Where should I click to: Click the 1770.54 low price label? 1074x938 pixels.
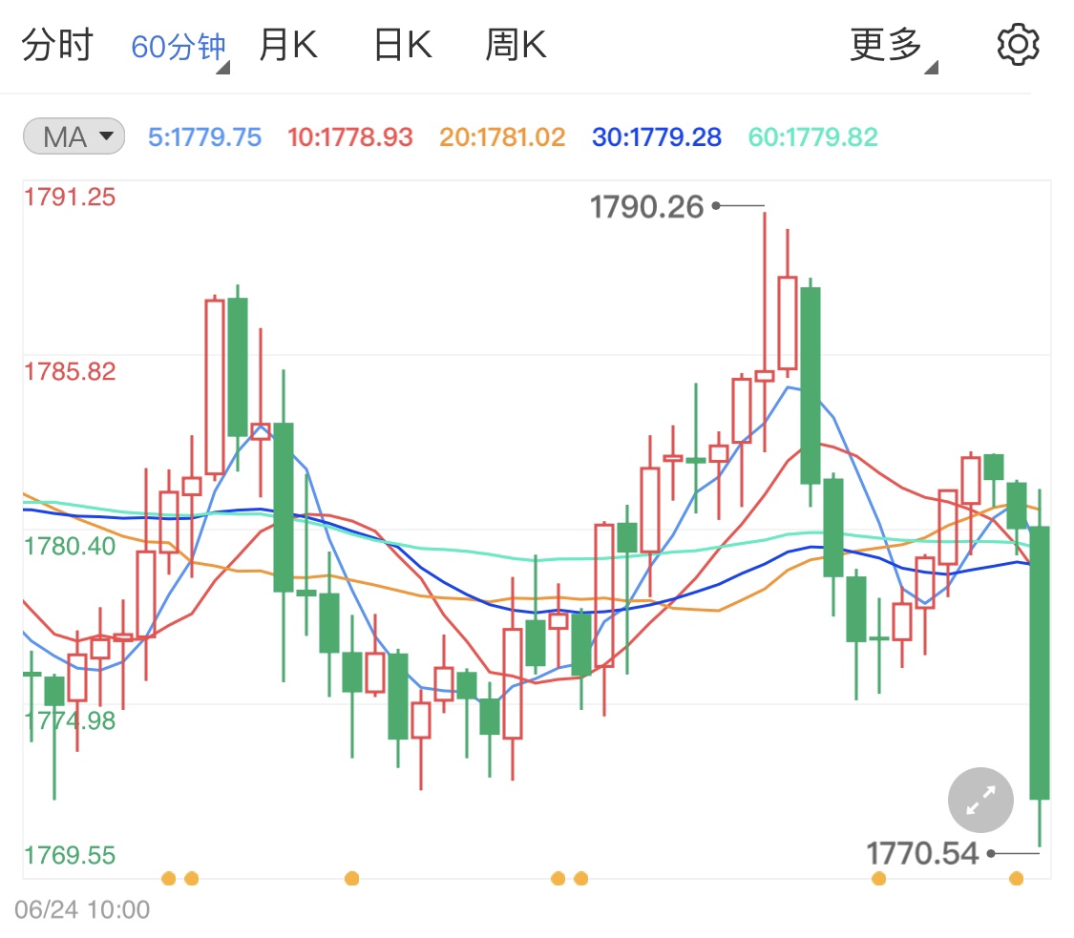point(922,853)
